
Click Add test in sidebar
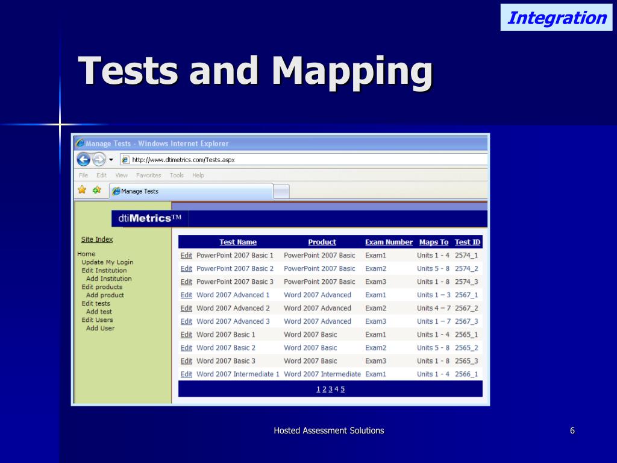[99, 312]
